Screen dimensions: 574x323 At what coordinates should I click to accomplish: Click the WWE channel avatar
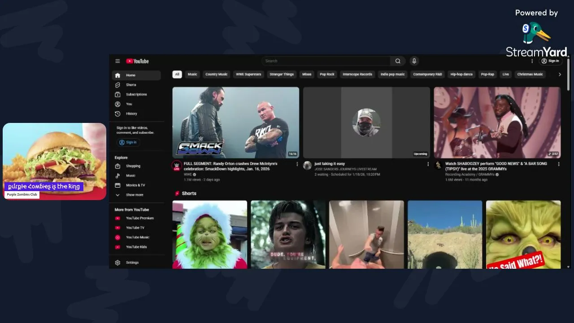pyautogui.click(x=177, y=166)
